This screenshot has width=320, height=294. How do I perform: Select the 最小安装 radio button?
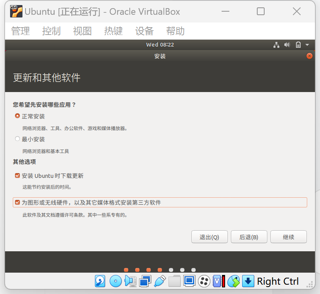17,139
